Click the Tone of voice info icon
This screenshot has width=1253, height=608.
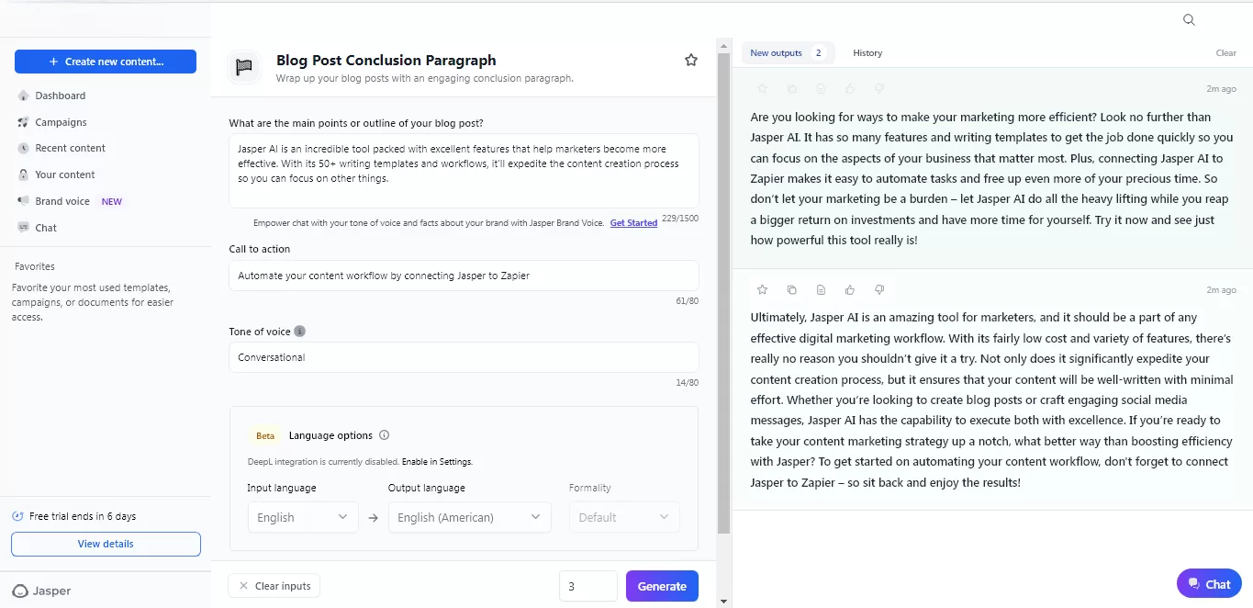point(300,332)
